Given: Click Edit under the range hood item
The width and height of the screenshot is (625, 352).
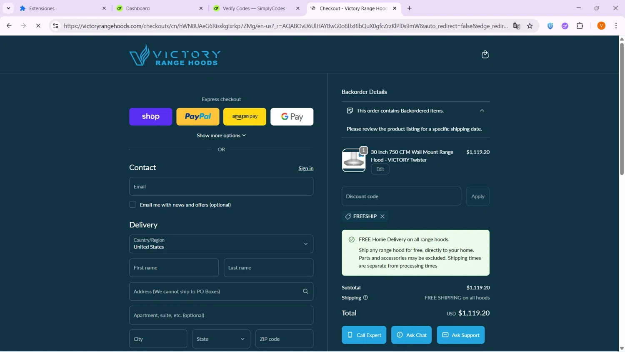Looking at the screenshot, I should point(380,169).
